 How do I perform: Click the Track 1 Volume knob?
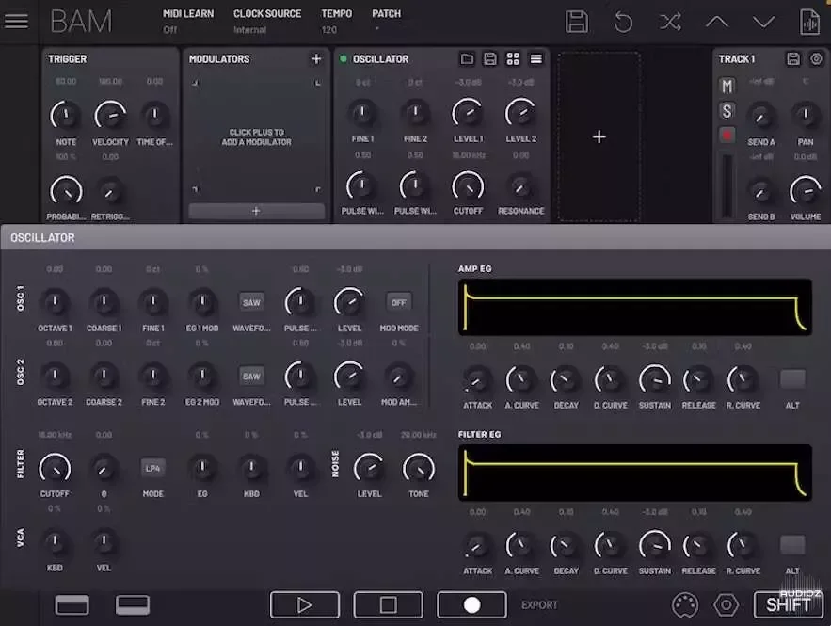tap(806, 191)
